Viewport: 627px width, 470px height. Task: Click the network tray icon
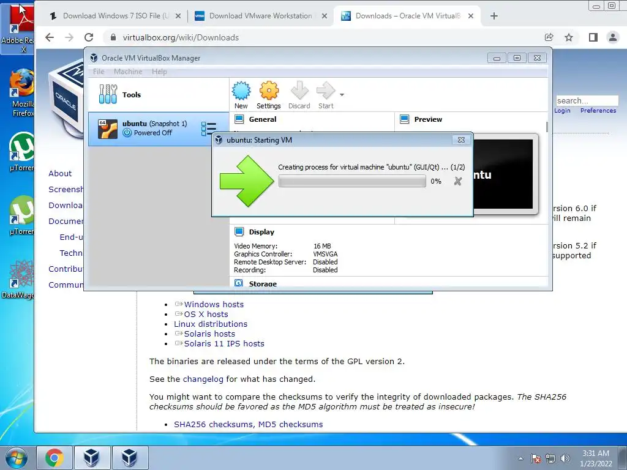click(550, 458)
